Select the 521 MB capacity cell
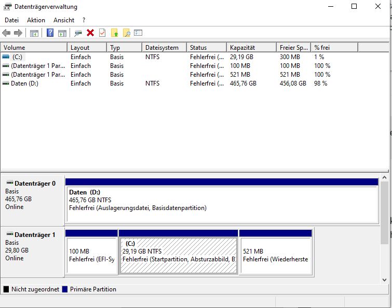Viewport: 392px width, 308px height. 240,75
